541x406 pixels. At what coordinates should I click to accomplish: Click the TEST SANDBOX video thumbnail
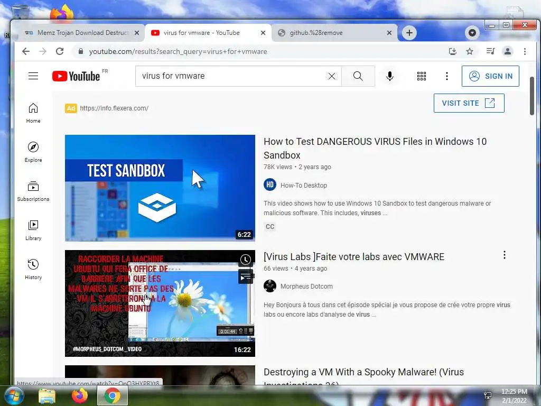(160, 188)
